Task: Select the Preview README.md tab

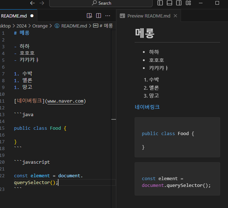Action: (x=148, y=16)
